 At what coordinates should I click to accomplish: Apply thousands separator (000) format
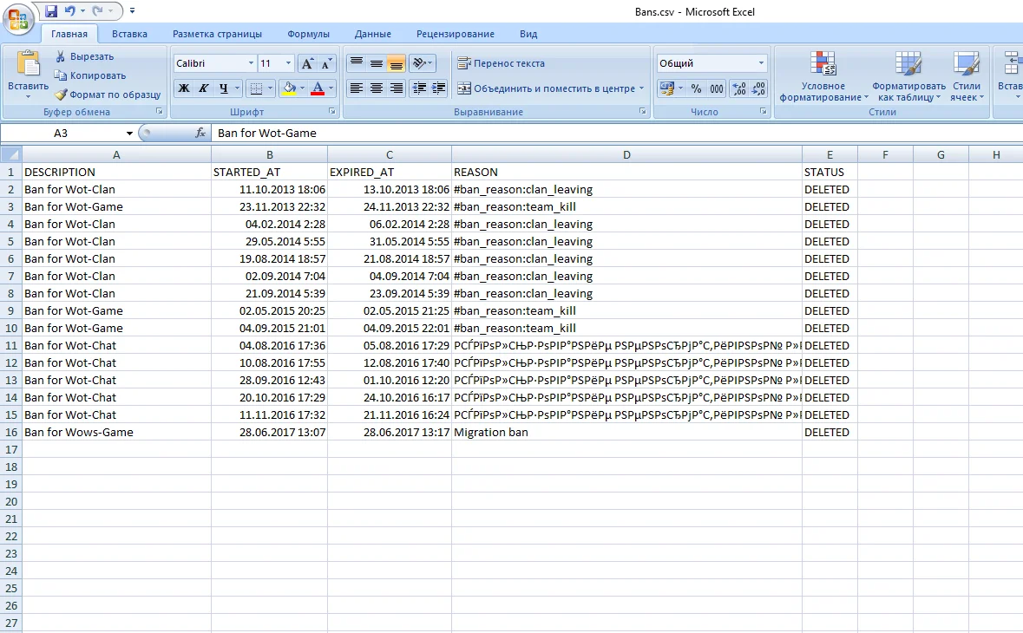[717, 88]
